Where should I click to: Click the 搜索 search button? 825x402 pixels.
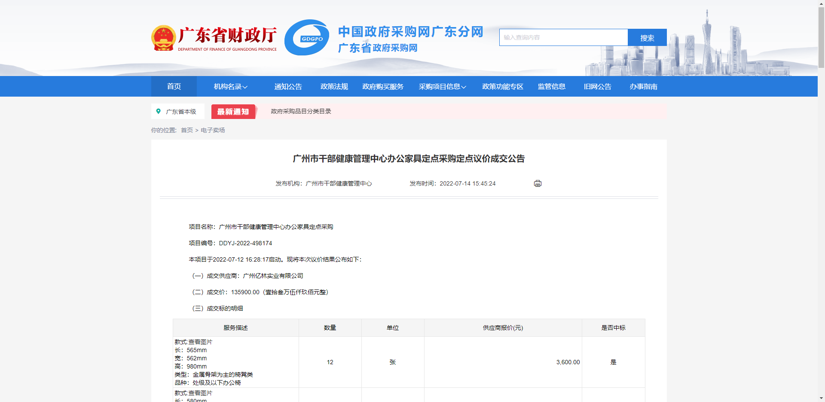point(647,37)
